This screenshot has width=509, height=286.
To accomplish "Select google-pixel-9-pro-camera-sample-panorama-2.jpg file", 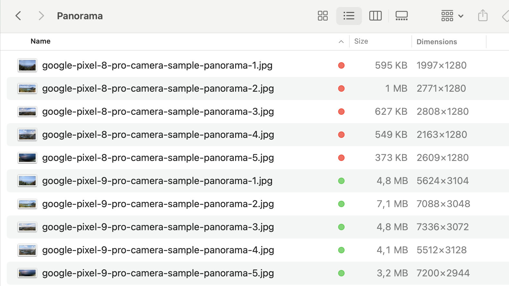I will [158, 204].
